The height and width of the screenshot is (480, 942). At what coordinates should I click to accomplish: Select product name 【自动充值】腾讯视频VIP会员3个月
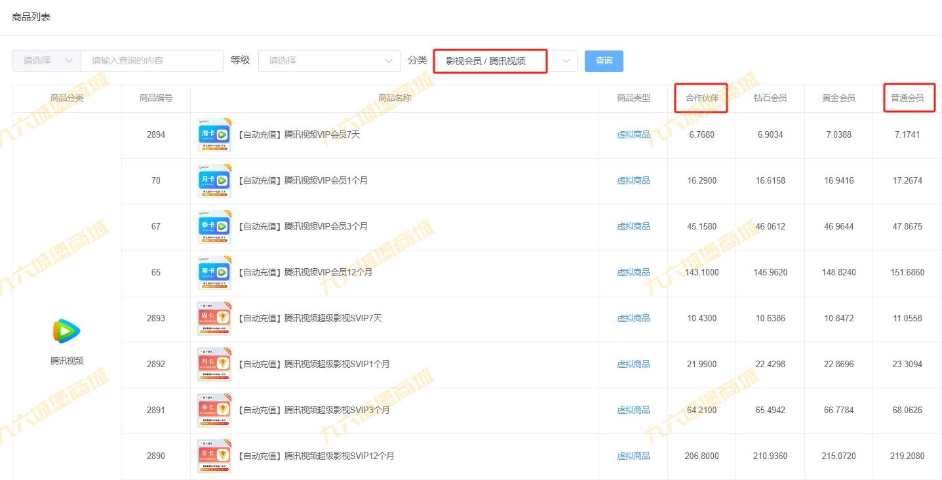coord(302,226)
